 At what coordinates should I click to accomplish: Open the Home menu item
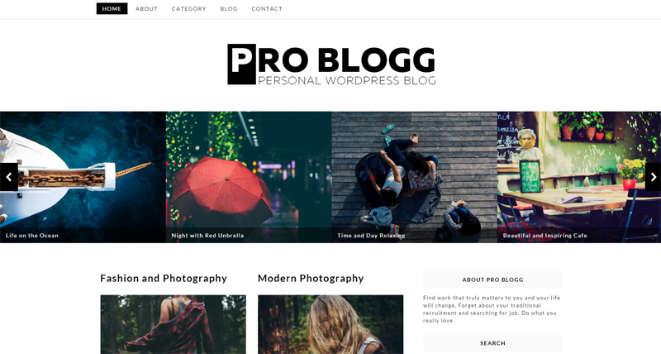click(x=112, y=8)
